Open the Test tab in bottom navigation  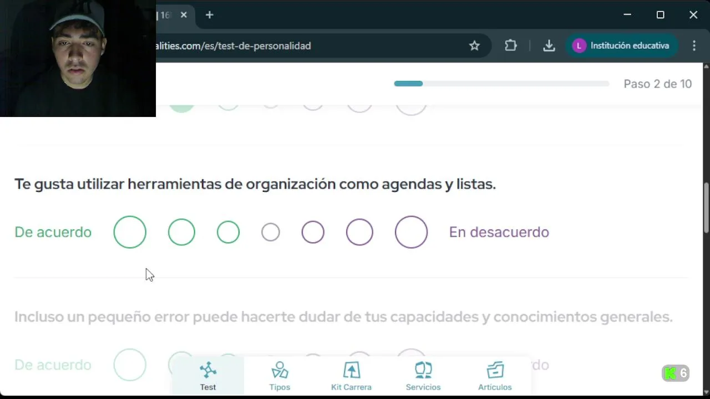[x=208, y=376]
